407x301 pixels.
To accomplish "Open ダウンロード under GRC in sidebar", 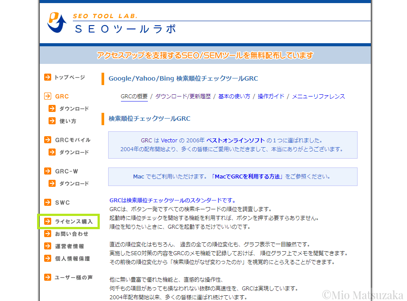I will pyautogui.click(x=74, y=108).
